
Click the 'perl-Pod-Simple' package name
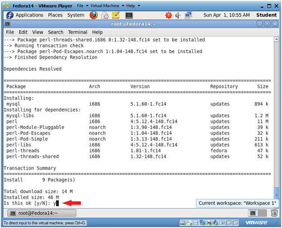pyautogui.click(x=27, y=139)
